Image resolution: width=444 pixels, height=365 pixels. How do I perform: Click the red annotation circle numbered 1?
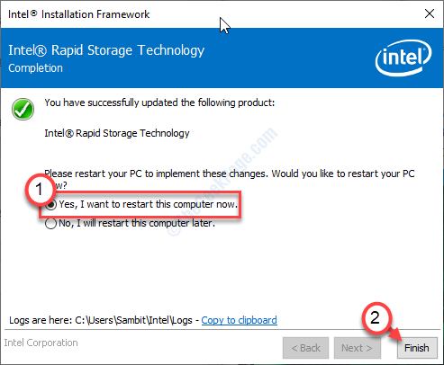point(40,190)
